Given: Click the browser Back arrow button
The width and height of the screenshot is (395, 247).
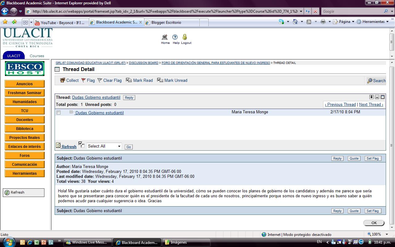Looking at the screenshot, I should click(x=5, y=11).
